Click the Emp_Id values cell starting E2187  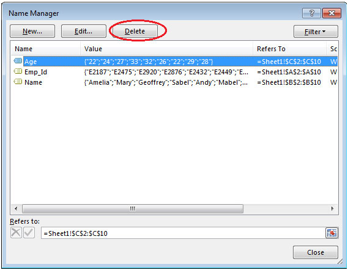[166, 72]
